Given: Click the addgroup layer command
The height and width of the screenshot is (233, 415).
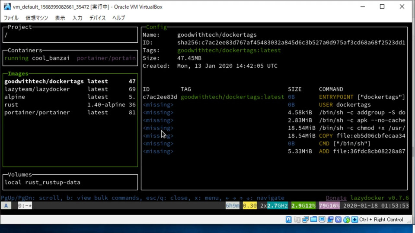Looking at the screenshot, I should (362, 113).
